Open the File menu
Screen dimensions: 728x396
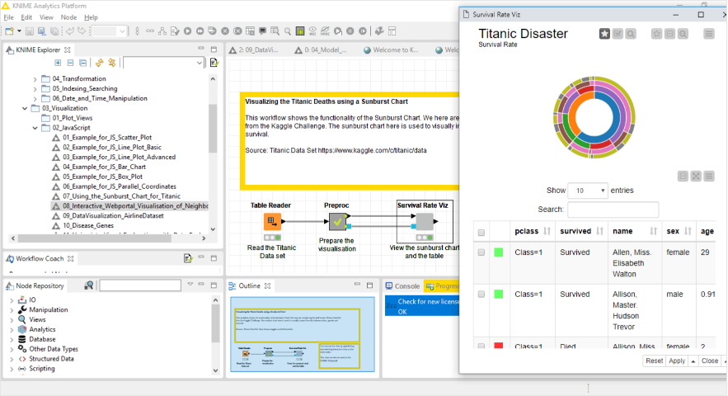[x=9, y=17]
